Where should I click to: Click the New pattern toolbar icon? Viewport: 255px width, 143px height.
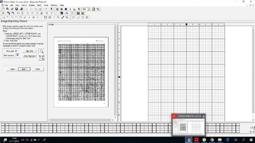click(4, 9)
